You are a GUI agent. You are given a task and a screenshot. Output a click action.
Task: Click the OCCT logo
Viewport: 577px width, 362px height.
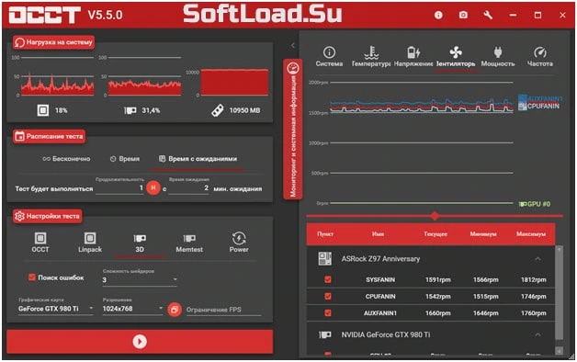pyautogui.click(x=44, y=15)
